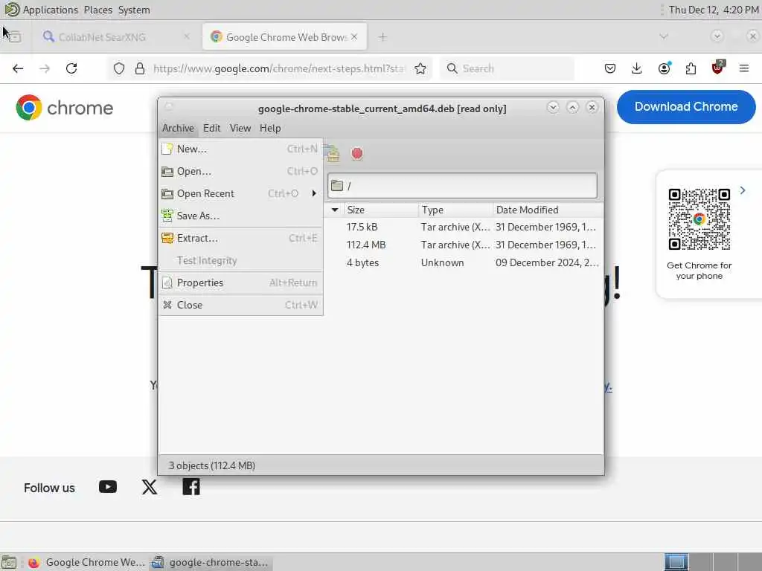
Task: Click the Firefox URL address bar
Action: click(279, 68)
